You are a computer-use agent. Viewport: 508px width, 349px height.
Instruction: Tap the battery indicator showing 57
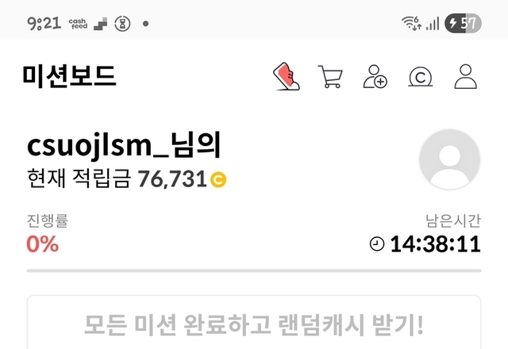(x=463, y=23)
